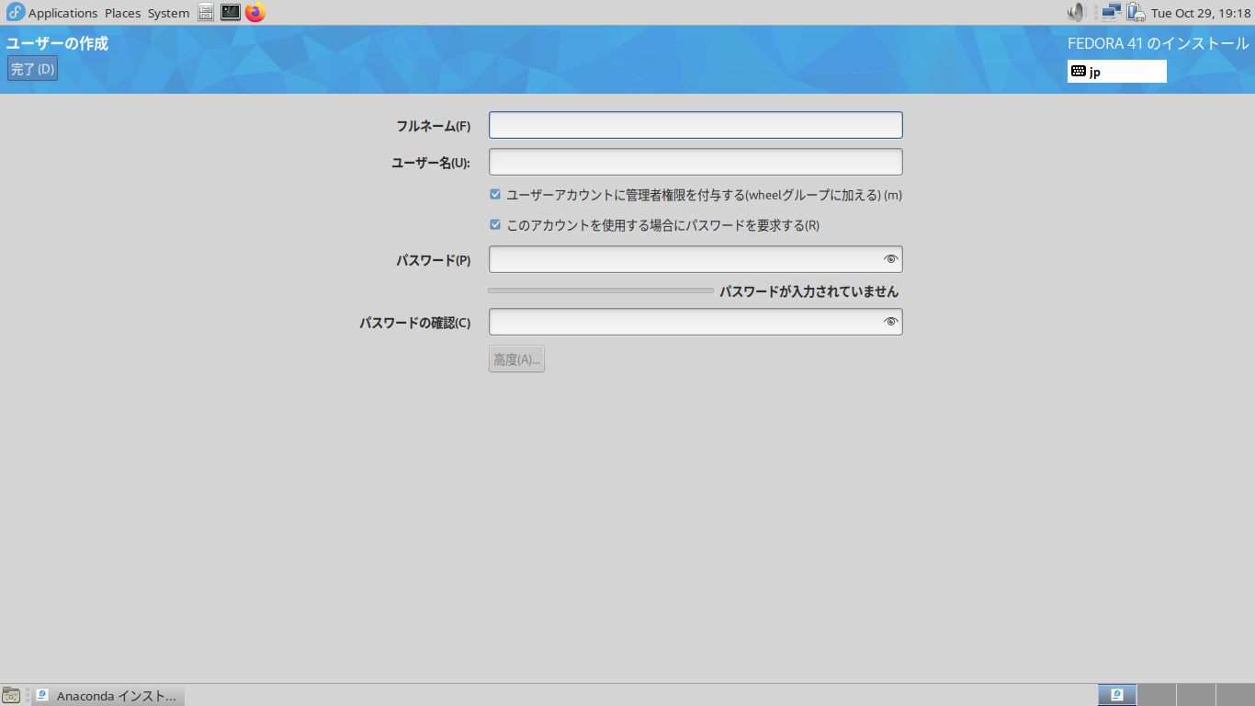
Task: Reveal confirmation password via eye icon
Action: coord(889,322)
